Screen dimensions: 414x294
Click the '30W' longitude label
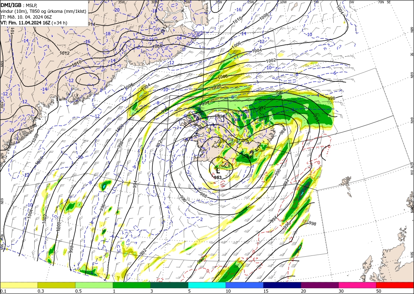tap(154, 2)
